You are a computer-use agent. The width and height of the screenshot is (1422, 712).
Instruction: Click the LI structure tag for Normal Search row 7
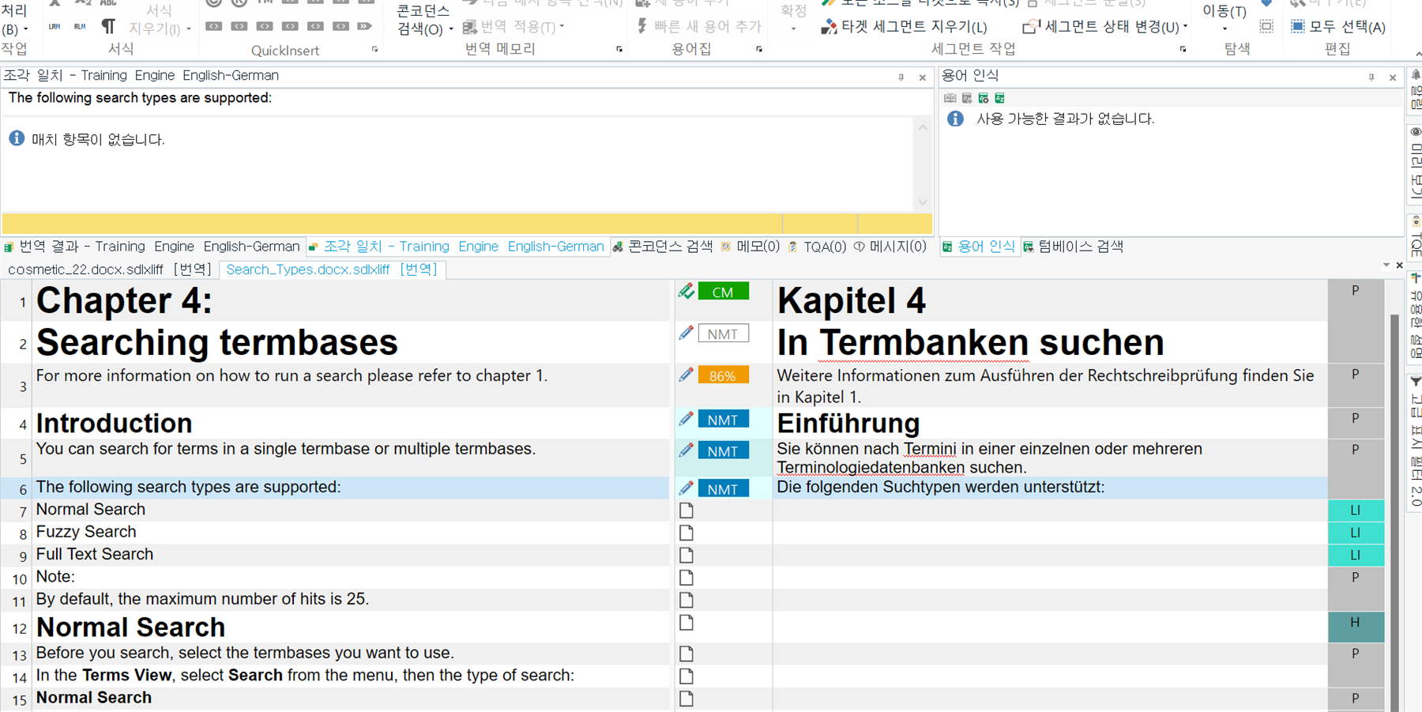(x=1356, y=510)
